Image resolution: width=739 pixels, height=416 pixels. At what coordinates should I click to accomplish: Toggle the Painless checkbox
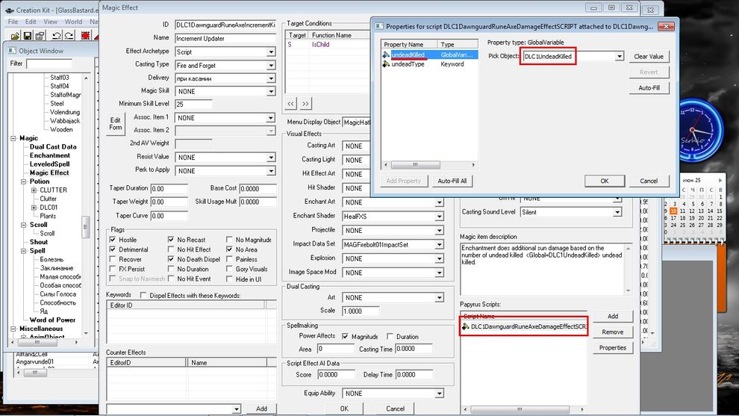tap(230, 260)
